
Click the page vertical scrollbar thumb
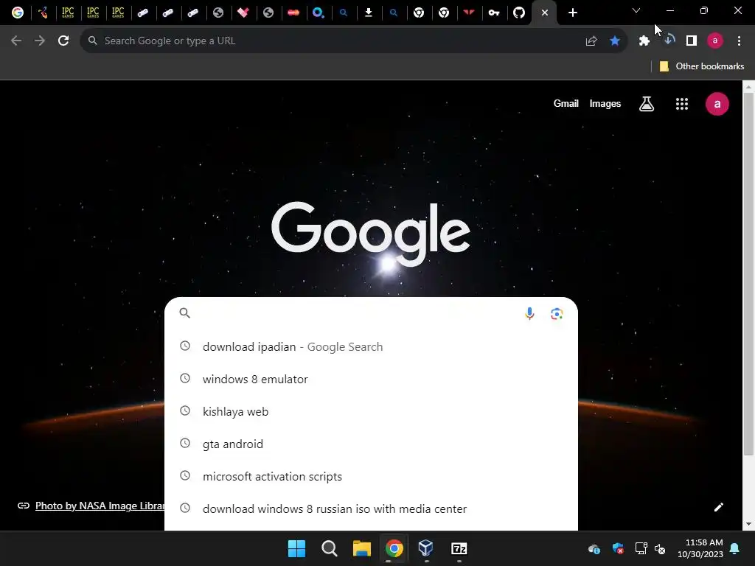tap(748, 273)
